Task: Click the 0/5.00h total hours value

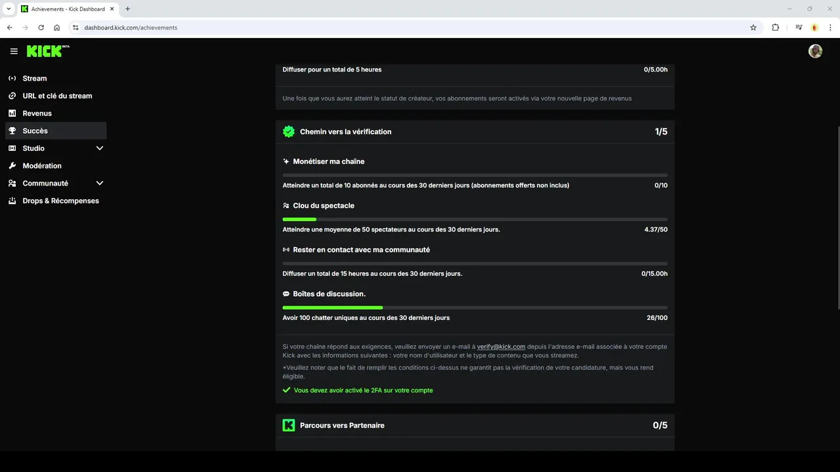Action: (x=656, y=69)
